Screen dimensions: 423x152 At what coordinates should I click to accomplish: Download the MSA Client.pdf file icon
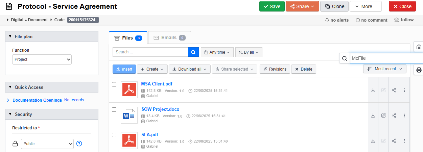coord(373,90)
